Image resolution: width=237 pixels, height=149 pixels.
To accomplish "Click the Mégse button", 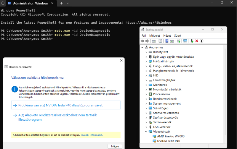I will (x=115, y=146).
